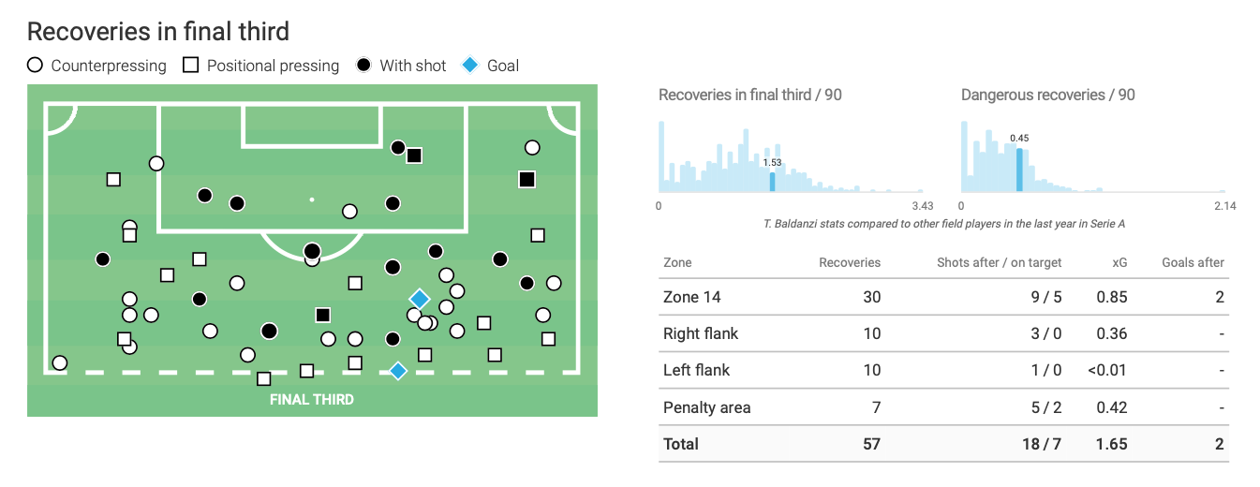Click the Recoveries in final third heading
This screenshot has height=487, width=1260.
157,32
